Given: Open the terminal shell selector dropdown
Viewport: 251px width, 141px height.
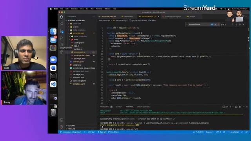Looking at the screenshot, I should [x=226, y=107].
